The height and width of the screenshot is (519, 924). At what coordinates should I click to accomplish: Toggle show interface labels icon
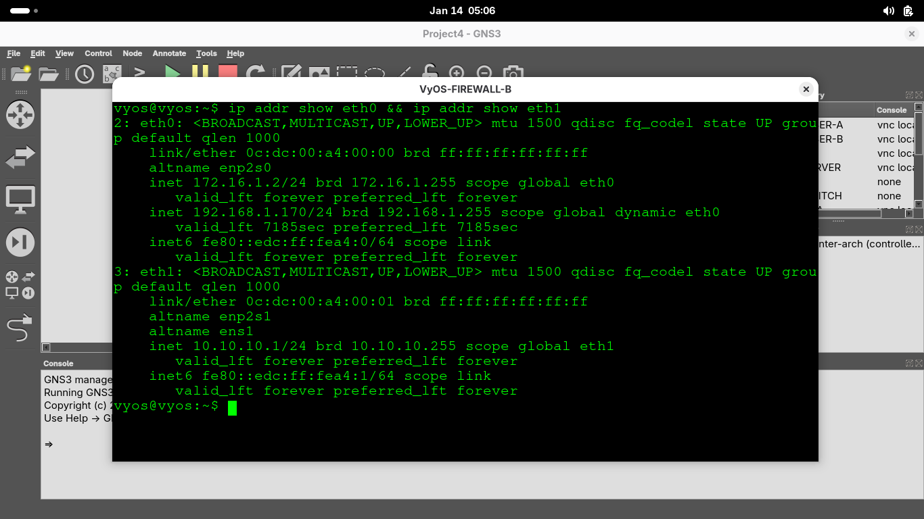coord(112,74)
